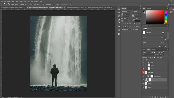The height and width of the screenshot is (98, 174).
Task: Lock all padlock icon in Layers
Action: click(x=154, y=57)
